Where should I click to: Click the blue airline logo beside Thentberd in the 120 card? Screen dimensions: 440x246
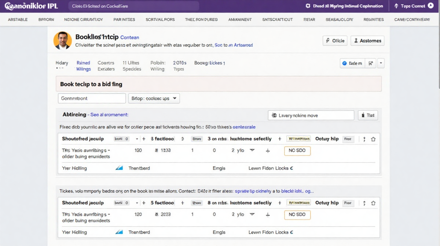(x=120, y=232)
